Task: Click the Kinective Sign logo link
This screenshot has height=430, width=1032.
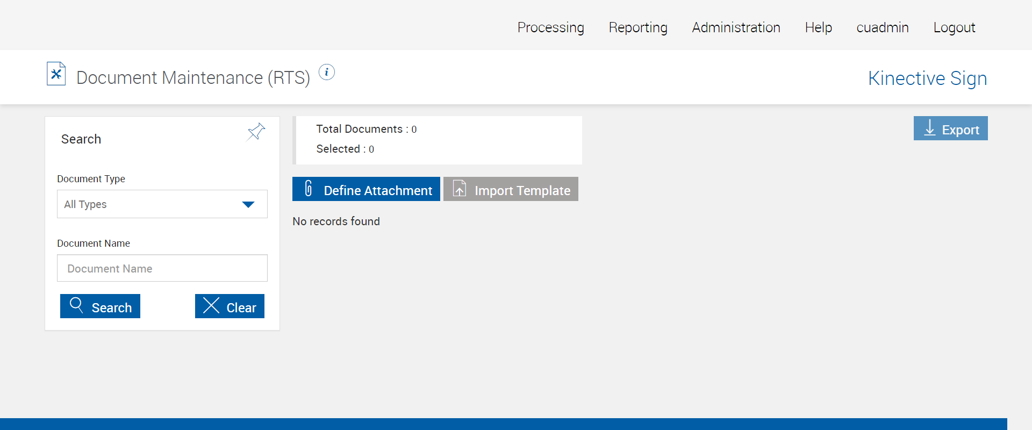Action: pos(927,78)
